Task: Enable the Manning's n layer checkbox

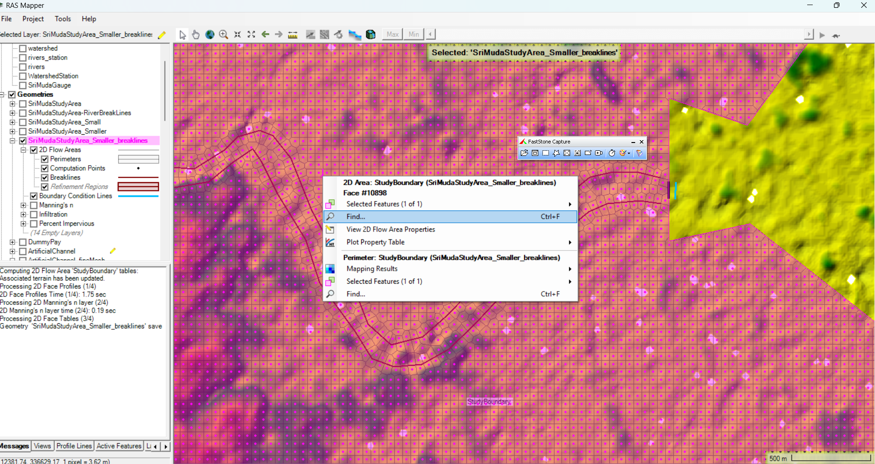Action: 34,205
